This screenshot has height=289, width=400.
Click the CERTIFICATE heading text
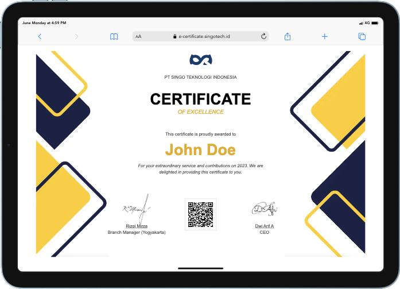coord(200,99)
